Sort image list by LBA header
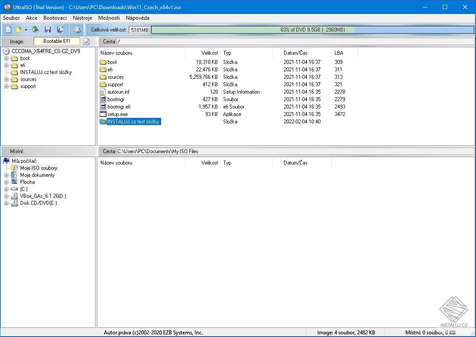 [345, 53]
